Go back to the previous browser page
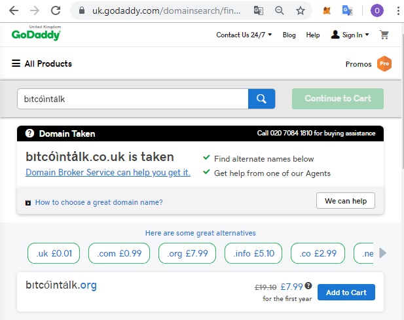Image resolution: width=404 pixels, height=320 pixels. click(x=13, y=10)
